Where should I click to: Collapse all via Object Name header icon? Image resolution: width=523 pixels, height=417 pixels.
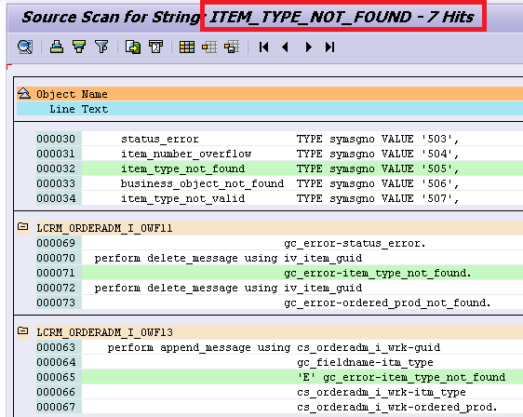[24, 93]
